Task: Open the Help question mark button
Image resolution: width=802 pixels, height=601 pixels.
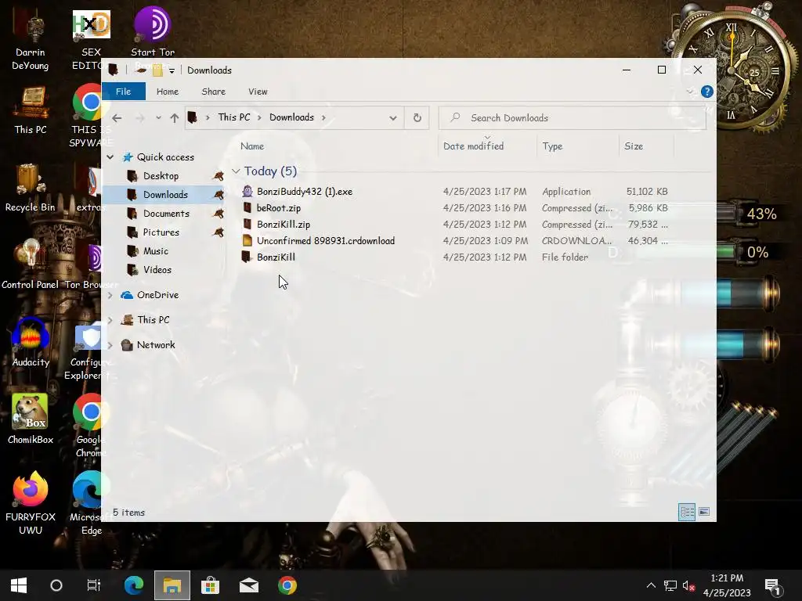Action: [707, 92]
